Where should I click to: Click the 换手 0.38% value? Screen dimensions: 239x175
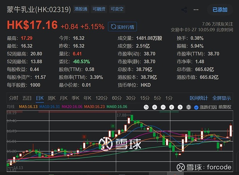[197, 38]
